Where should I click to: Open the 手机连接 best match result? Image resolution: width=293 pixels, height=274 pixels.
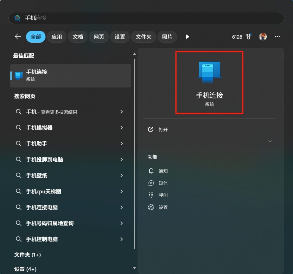(x=71, y=76)
